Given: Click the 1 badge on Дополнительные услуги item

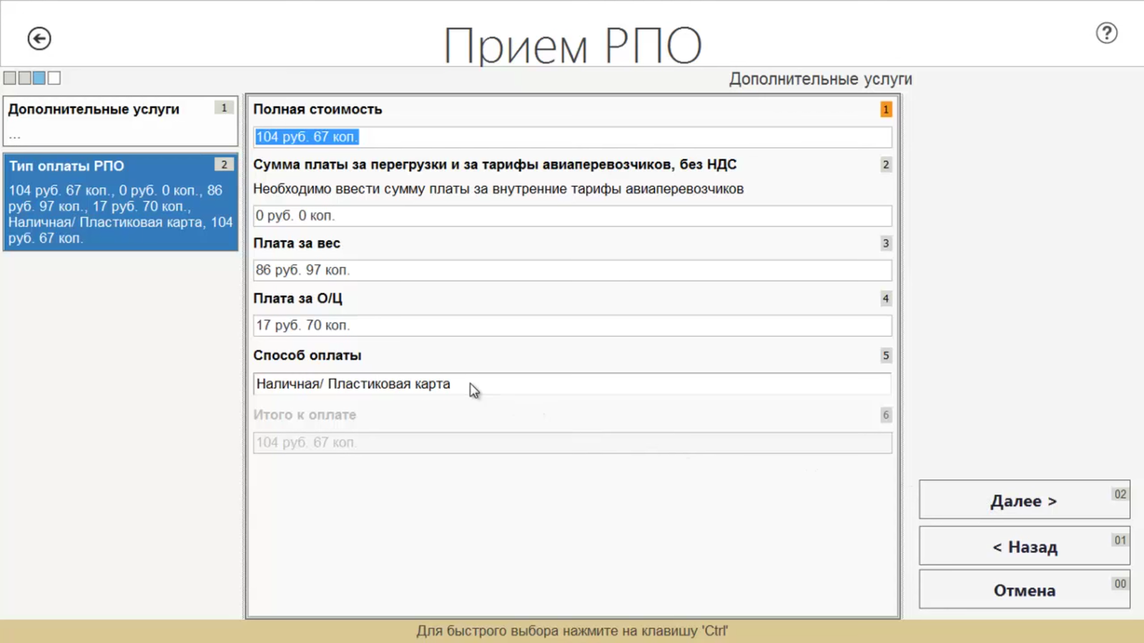Looking at the screenshot, I should (x=224, y=108).
